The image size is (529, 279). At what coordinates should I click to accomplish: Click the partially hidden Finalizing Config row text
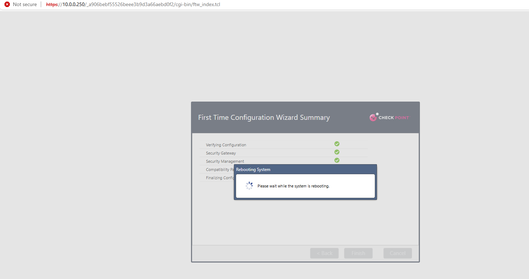[220, 178]
